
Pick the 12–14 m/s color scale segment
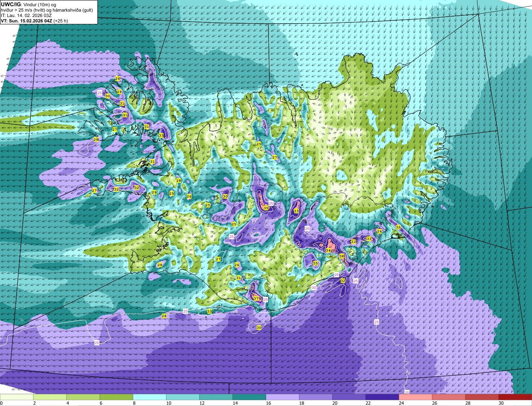216,397
